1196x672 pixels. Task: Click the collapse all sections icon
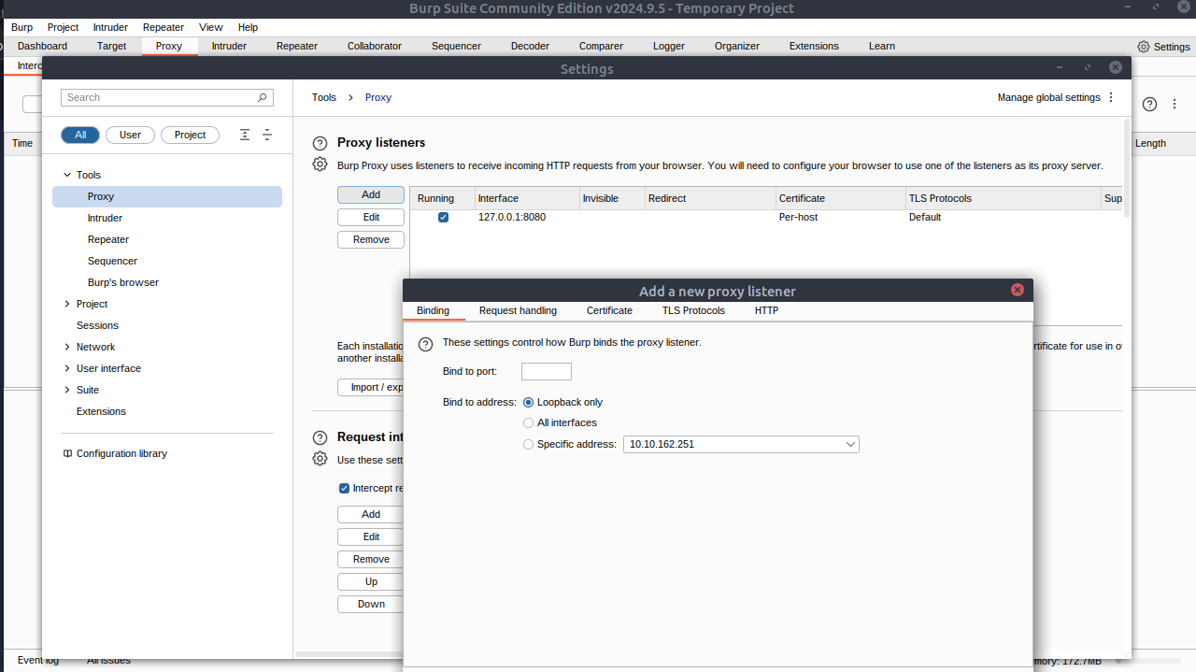[267, 135]
